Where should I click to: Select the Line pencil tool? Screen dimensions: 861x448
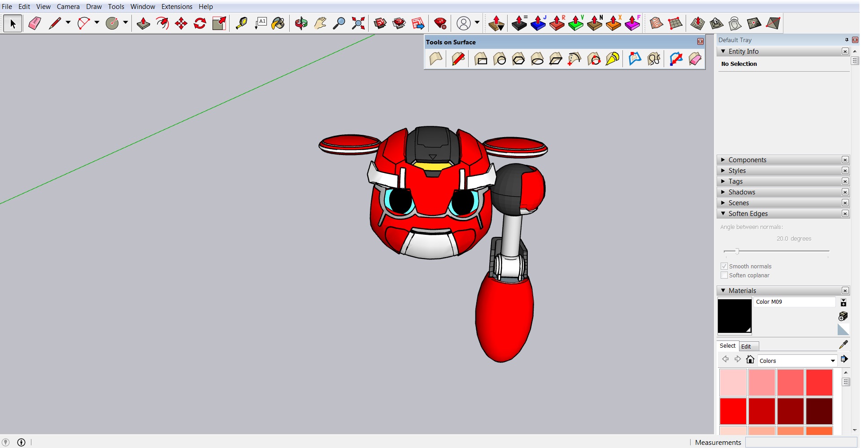pyautogui.click(x=55, y=23)
